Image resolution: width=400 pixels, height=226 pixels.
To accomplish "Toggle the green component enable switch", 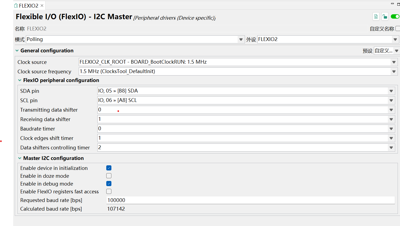I will pyautogui.click(x=395, y=17).
